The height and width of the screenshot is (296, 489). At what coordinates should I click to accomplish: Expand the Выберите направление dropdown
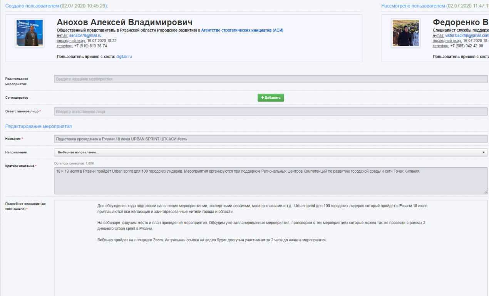click(270, 152)
